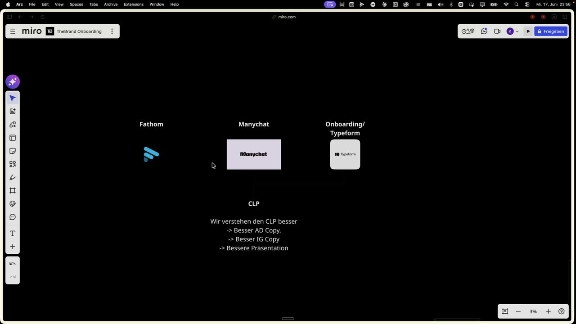The image size is (576, 324).
Task: Open more tools with plus icon
Action: tap(13, 247)
